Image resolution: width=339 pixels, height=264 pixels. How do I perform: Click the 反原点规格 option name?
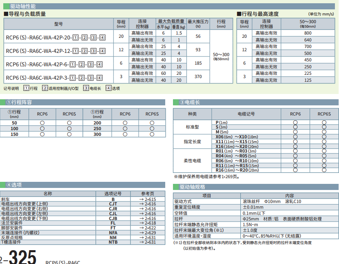(x=12, y=238)
